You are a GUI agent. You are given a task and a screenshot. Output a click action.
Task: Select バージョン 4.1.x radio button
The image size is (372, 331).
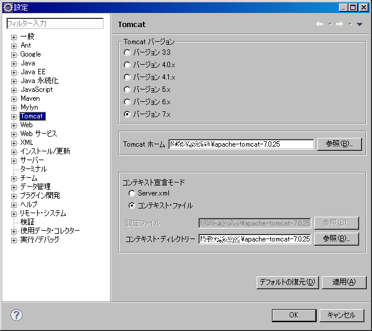click(127, 77)
